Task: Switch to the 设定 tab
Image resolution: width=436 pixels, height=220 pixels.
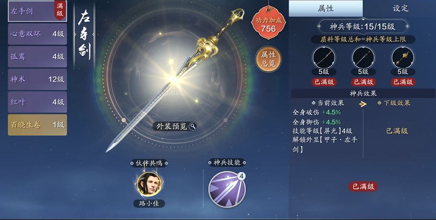Action: [x=400, y=9]
